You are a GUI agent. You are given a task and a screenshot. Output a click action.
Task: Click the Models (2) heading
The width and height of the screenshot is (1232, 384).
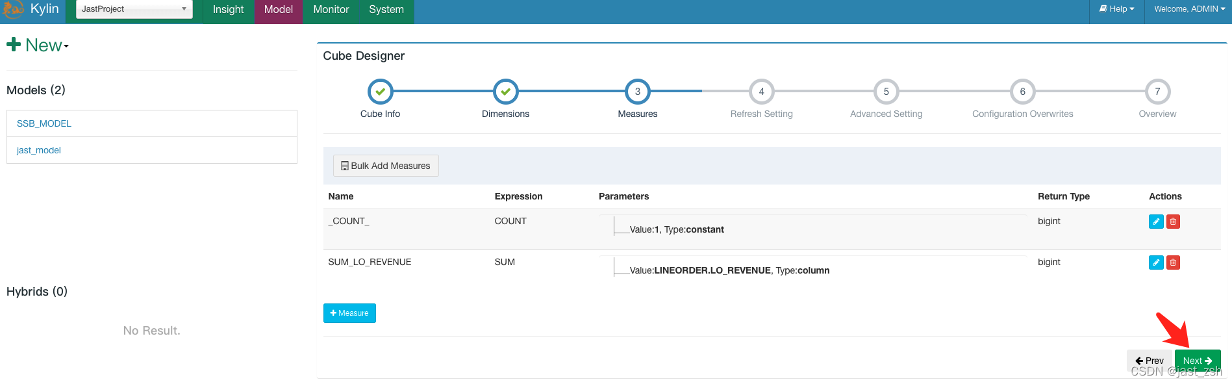pos(36,90)
